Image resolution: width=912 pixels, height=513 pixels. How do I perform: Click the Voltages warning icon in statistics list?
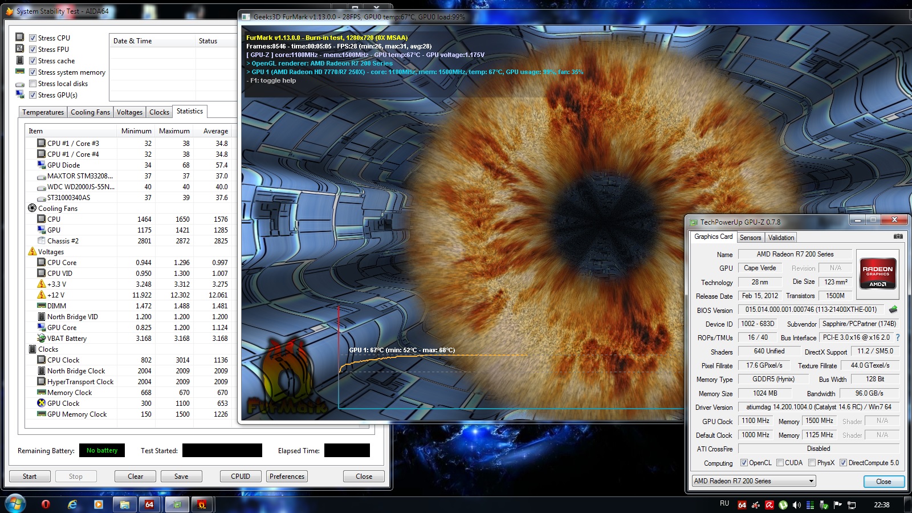[32, 251]
